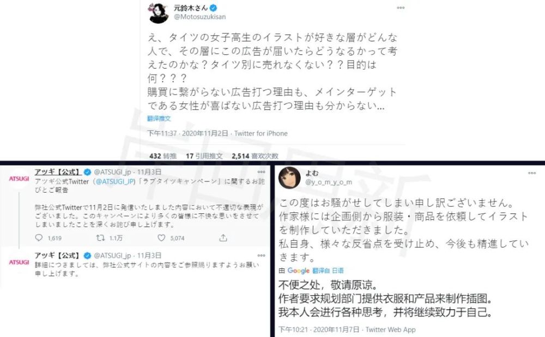Image resolution: width=545 pixels, height=337 pixels.
Task: Click the Twitter for iPhone source link
Action: point(261,133)
